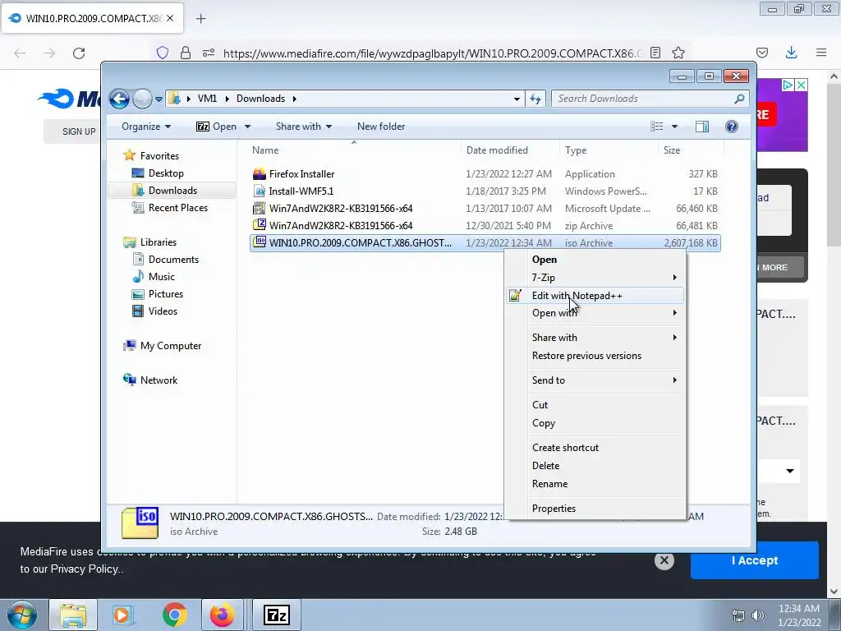Choose Properties in the context menu

tap(595, 509)
